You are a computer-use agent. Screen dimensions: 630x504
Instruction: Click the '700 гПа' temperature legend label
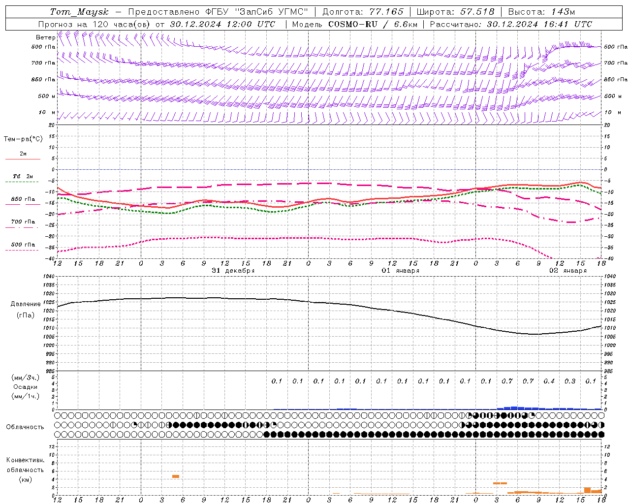[x=23, y=221]
